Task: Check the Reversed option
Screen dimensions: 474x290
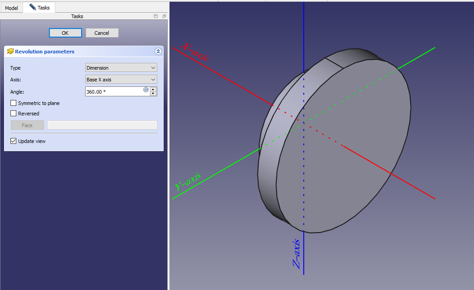Action: 14,114
